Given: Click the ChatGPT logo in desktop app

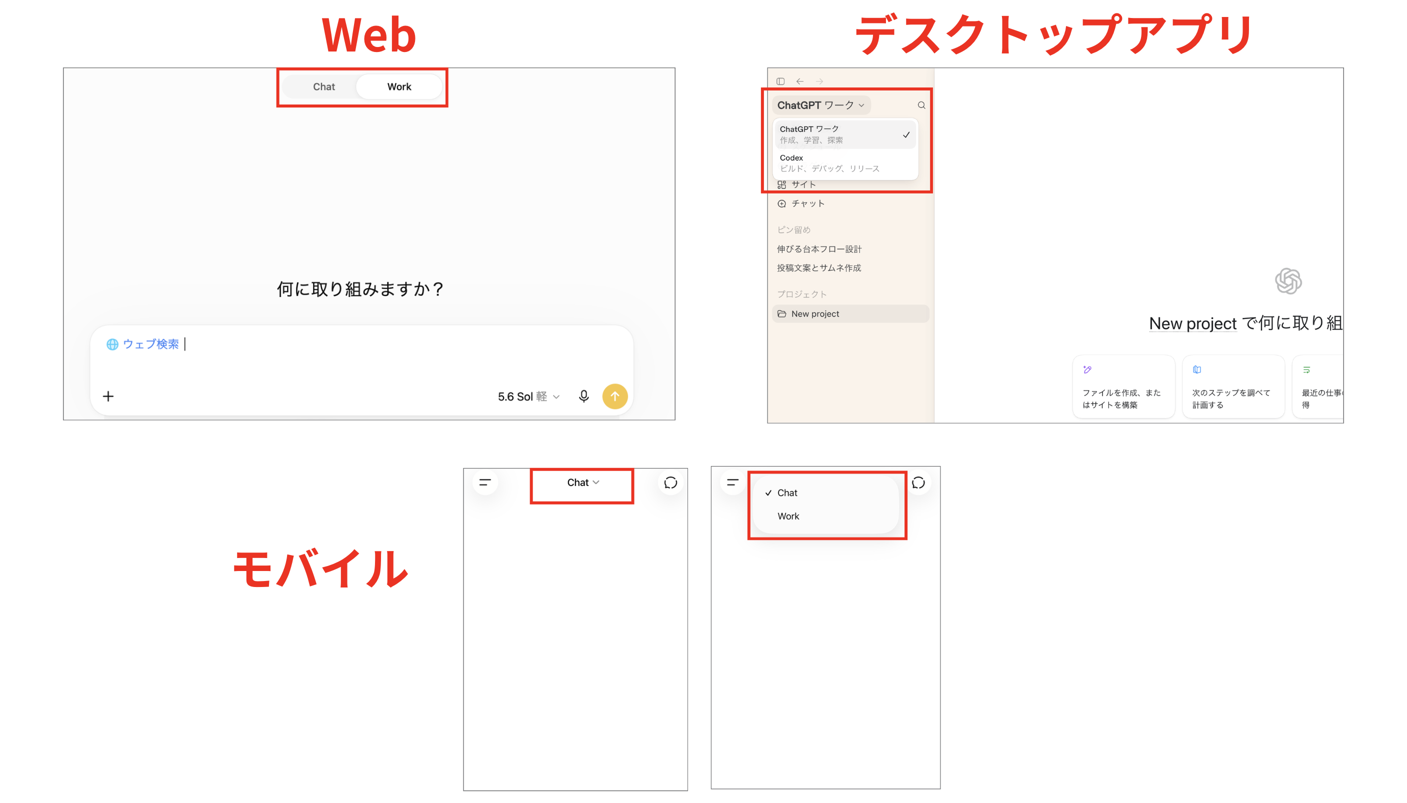Looking at the screenshot, I should (x=1288, y=281).
